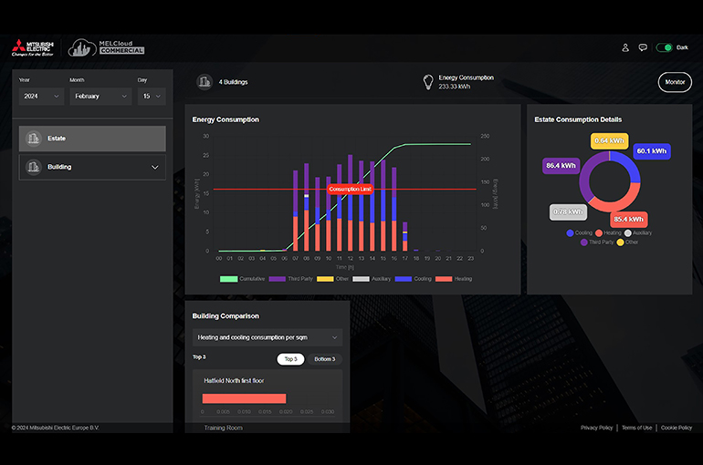Click the user profile icon
Screen dimensions: 703x465
point(625,47)
